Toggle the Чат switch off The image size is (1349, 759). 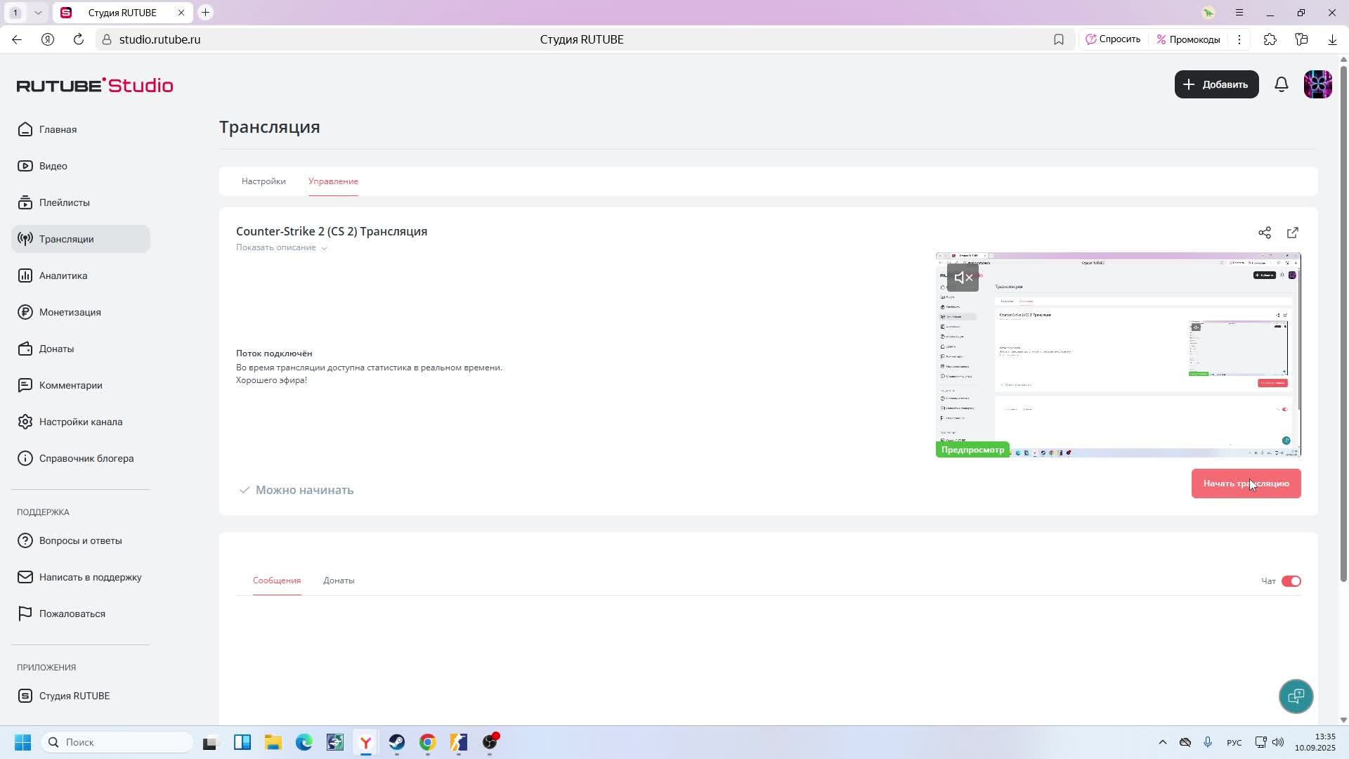(1291, 581)
